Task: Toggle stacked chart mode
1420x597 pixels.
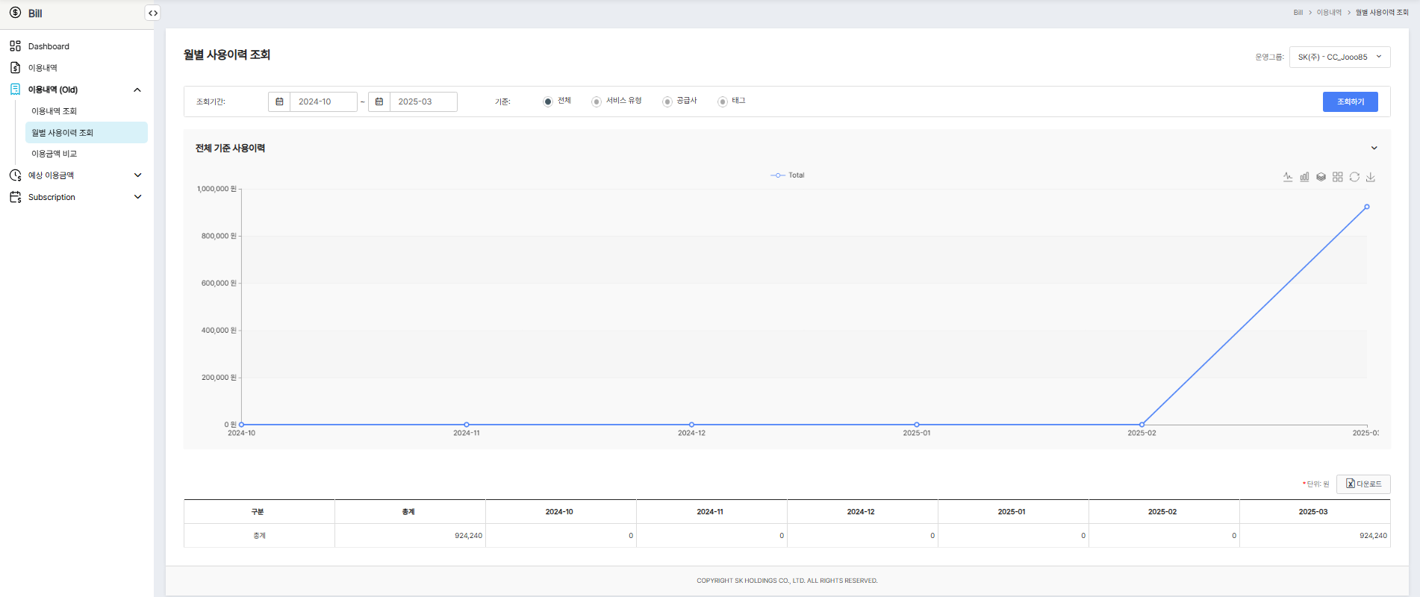Action: [x=1321, y=177]
